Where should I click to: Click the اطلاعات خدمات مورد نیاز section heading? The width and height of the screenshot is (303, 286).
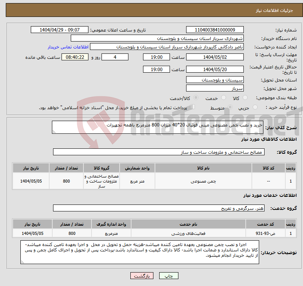270,195
